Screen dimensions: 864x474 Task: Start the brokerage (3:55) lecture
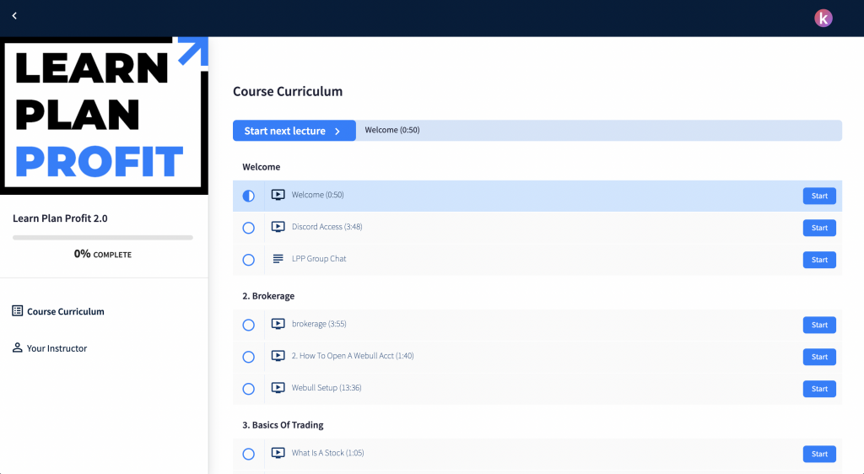[x=819, y=325]
